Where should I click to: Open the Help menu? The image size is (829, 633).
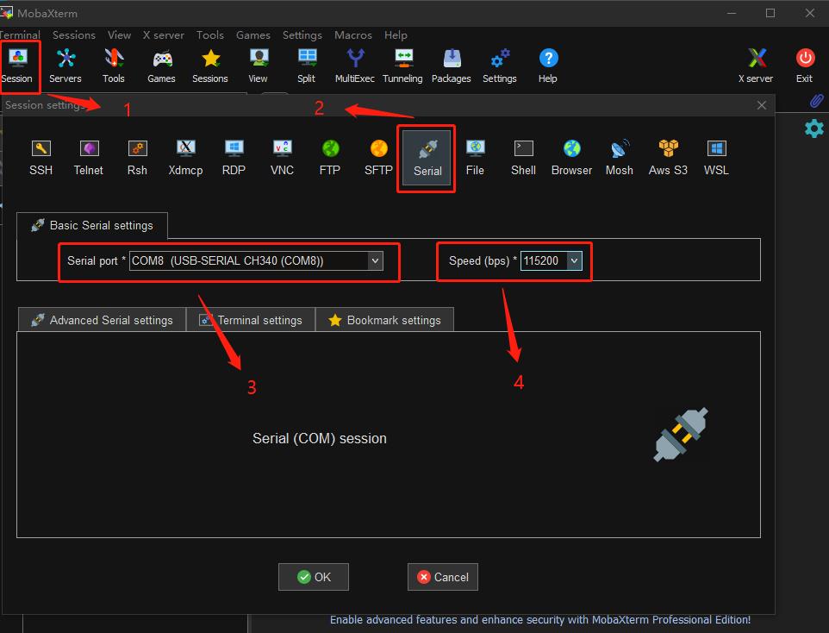(x=396, y=35)
